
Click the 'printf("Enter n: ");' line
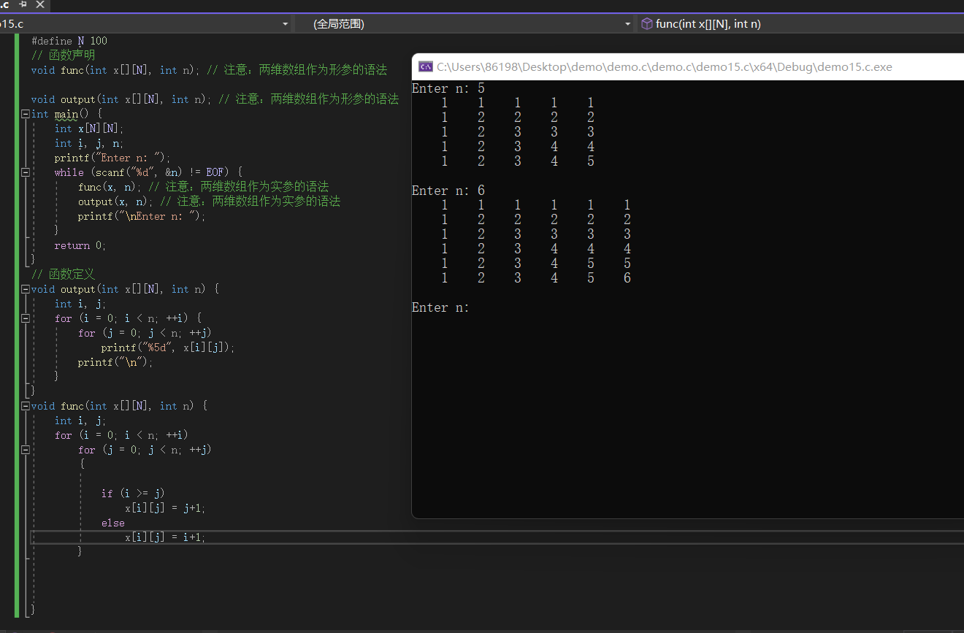[112, 158]
